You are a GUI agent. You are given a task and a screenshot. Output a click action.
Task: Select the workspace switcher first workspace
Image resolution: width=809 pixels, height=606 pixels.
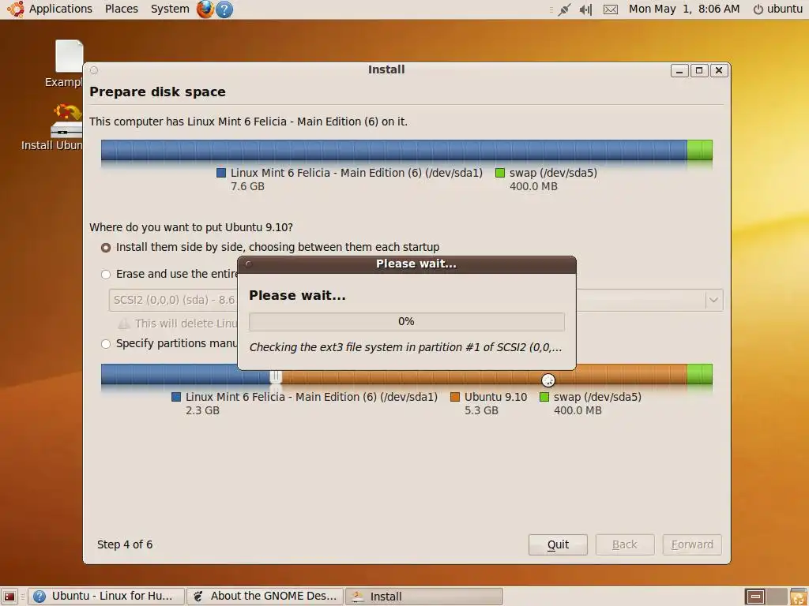755,597
